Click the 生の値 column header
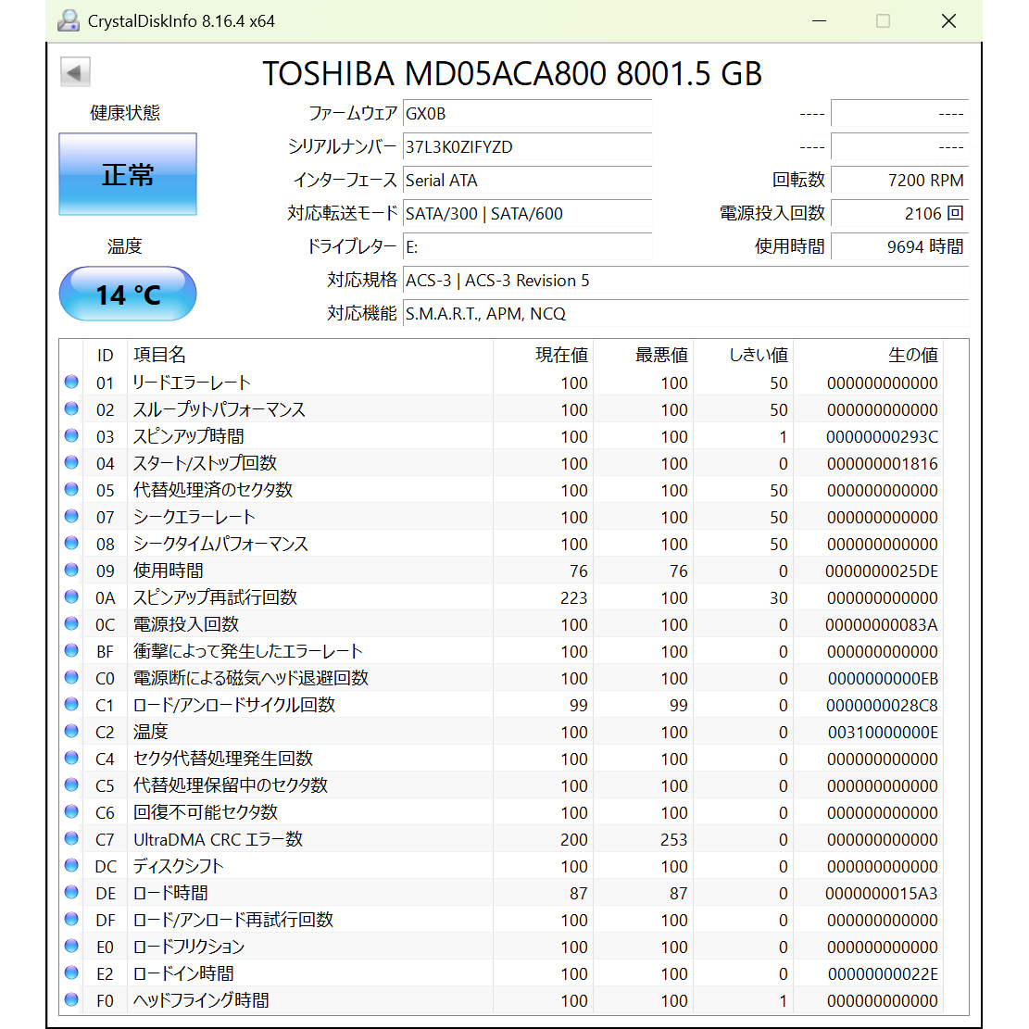This screenshot has height=1029, width=1029. point(912,355)
